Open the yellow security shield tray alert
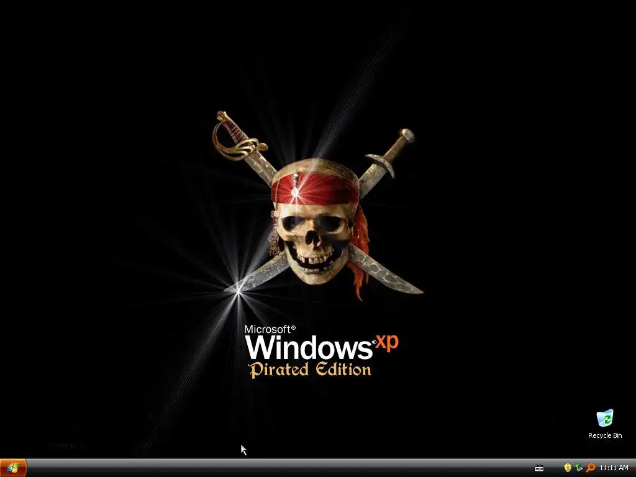This screenshot has width=636, height=477. (568, 468)
